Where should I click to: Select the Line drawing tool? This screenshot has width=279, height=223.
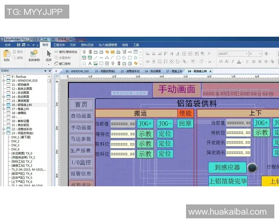tap(95, 58)
